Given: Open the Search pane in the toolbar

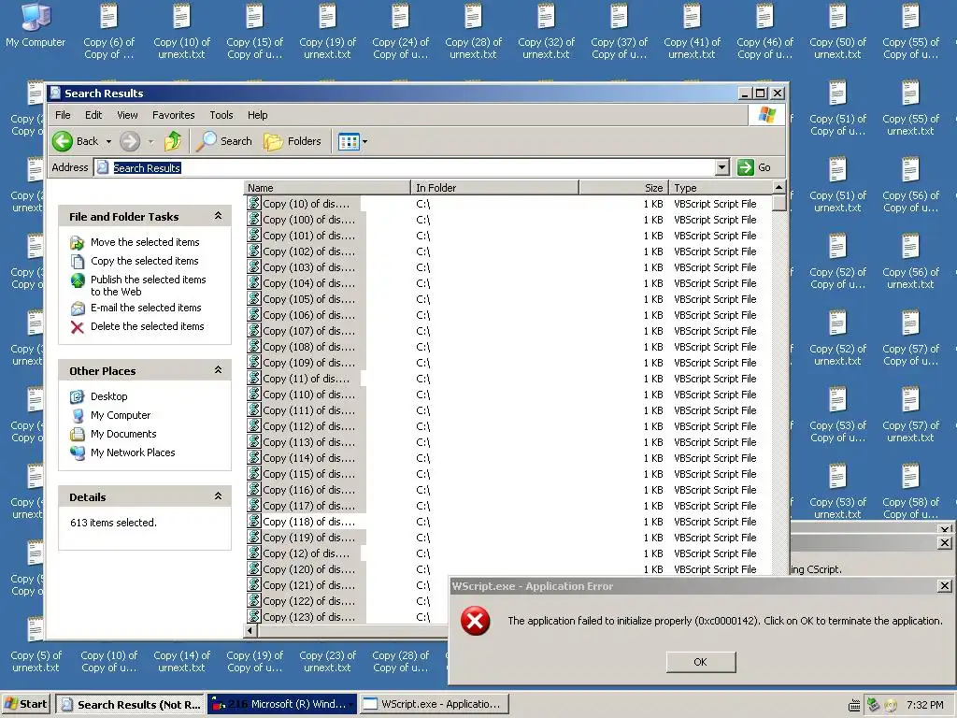Looking at the screenshot, I should point(223,141).
